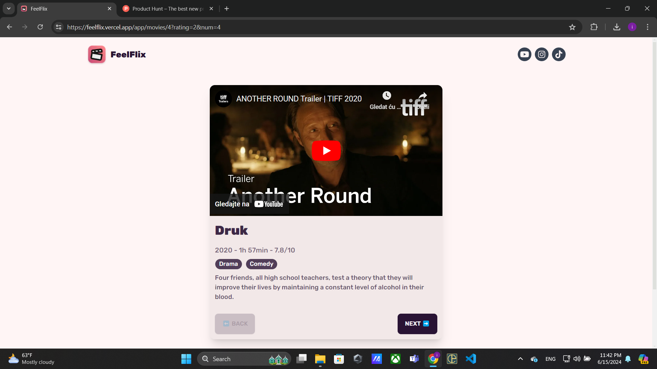Screen dimensions: 657x369
Task: Click Gledajte na YouTube link
Action: 249,204
